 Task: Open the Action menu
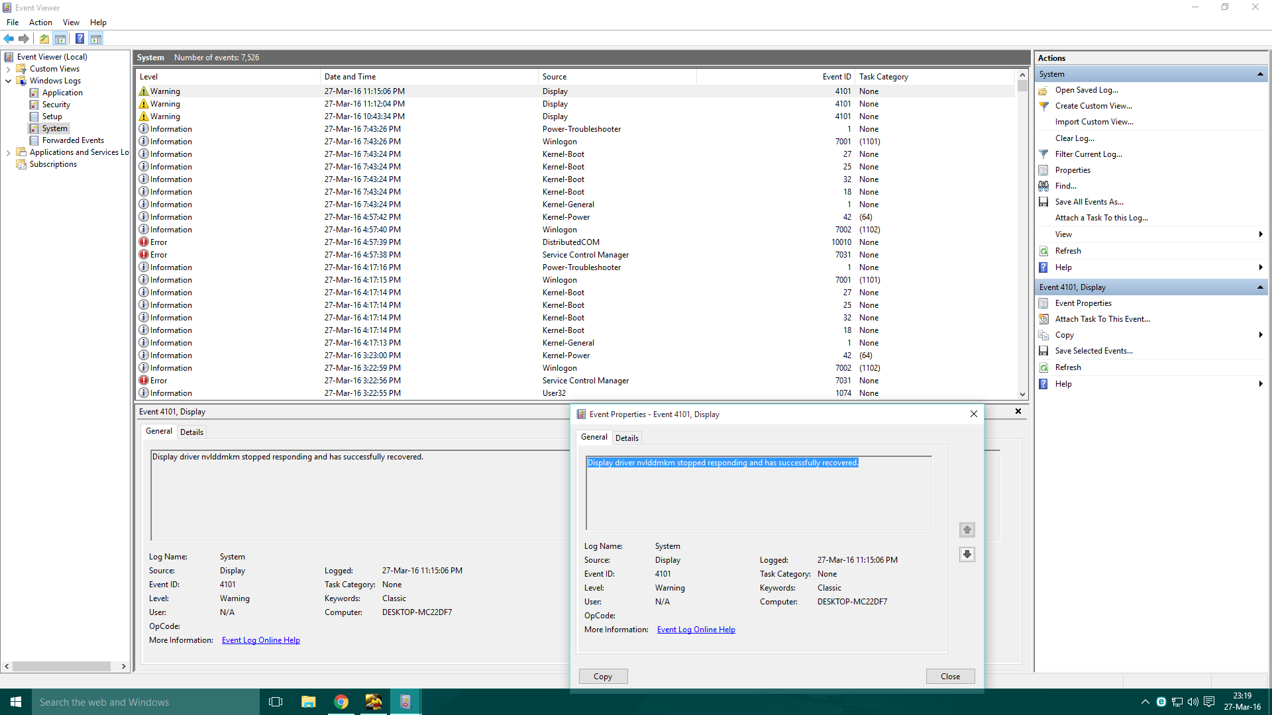click(40, 22)
